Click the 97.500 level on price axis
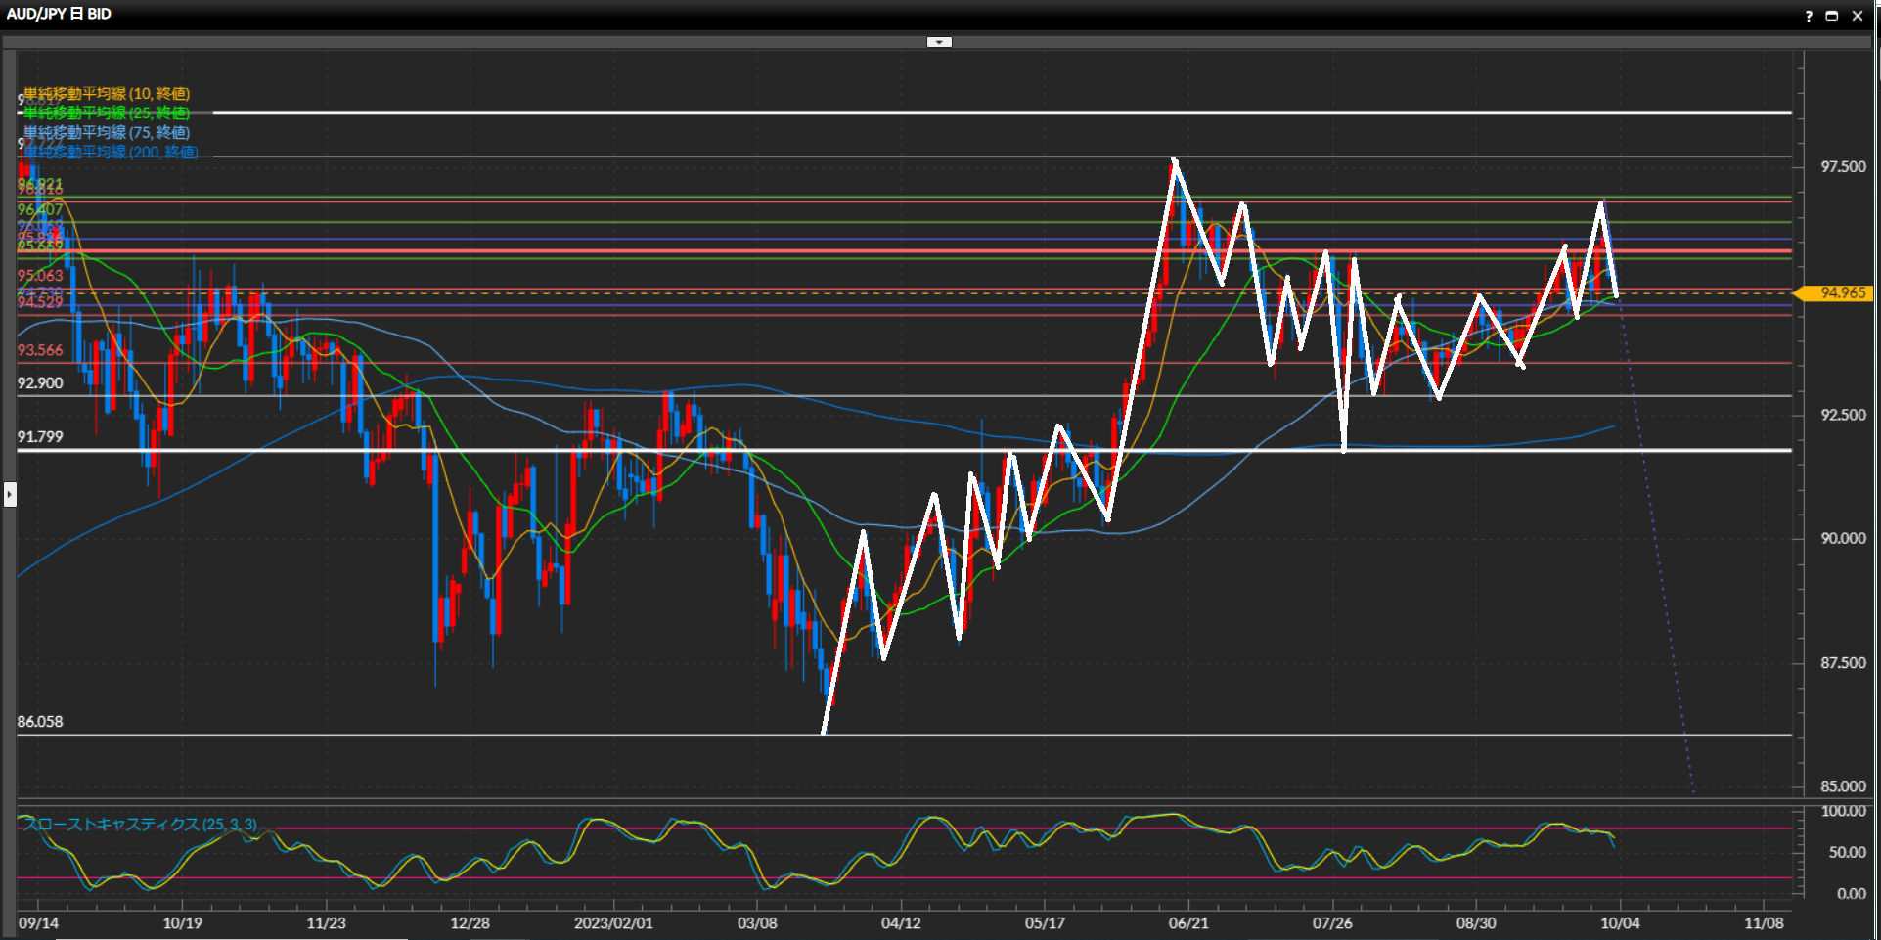Screen dimensions: 1881x940 click(x=1843, y=167)
